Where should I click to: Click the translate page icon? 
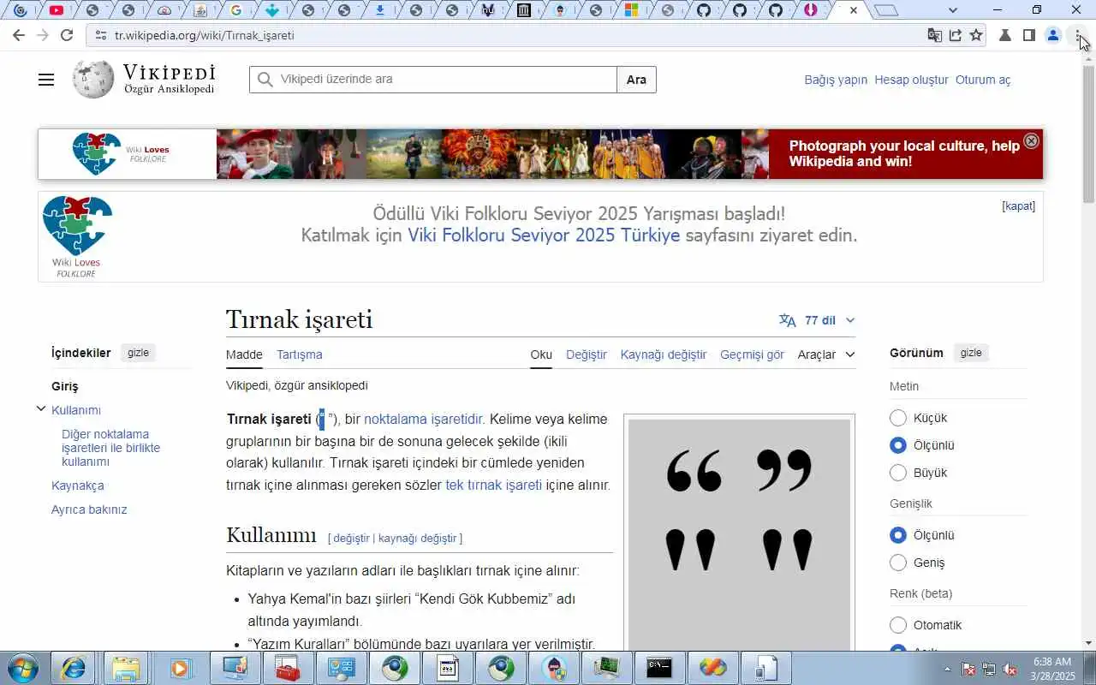934,35
